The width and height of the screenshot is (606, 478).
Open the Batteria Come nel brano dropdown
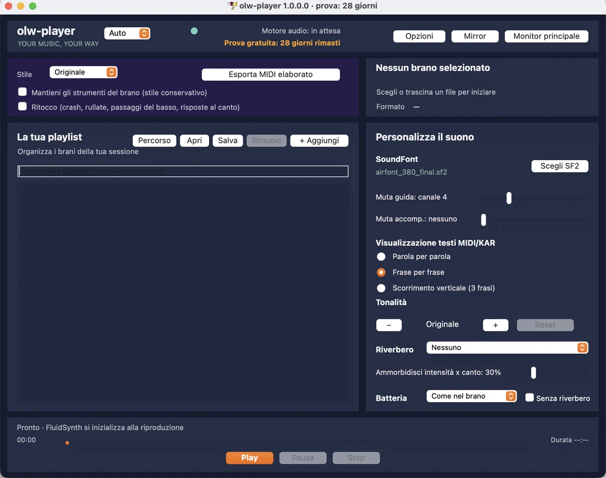click(471, 396)
